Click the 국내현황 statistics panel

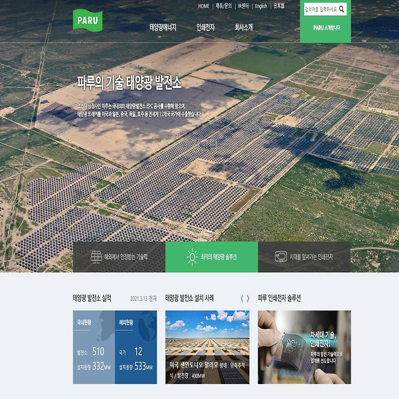[x=94, y=347]
